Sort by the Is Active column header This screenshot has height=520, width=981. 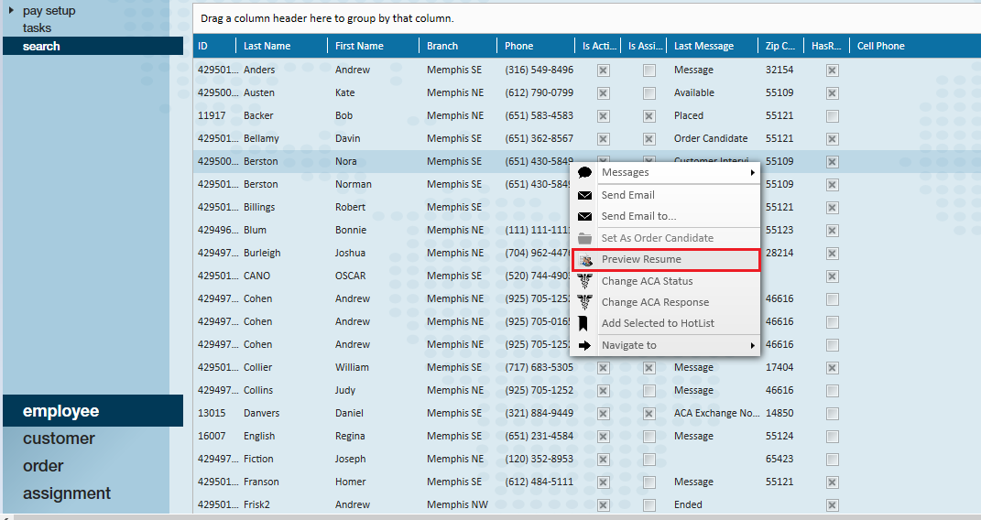tap(598, 46)
